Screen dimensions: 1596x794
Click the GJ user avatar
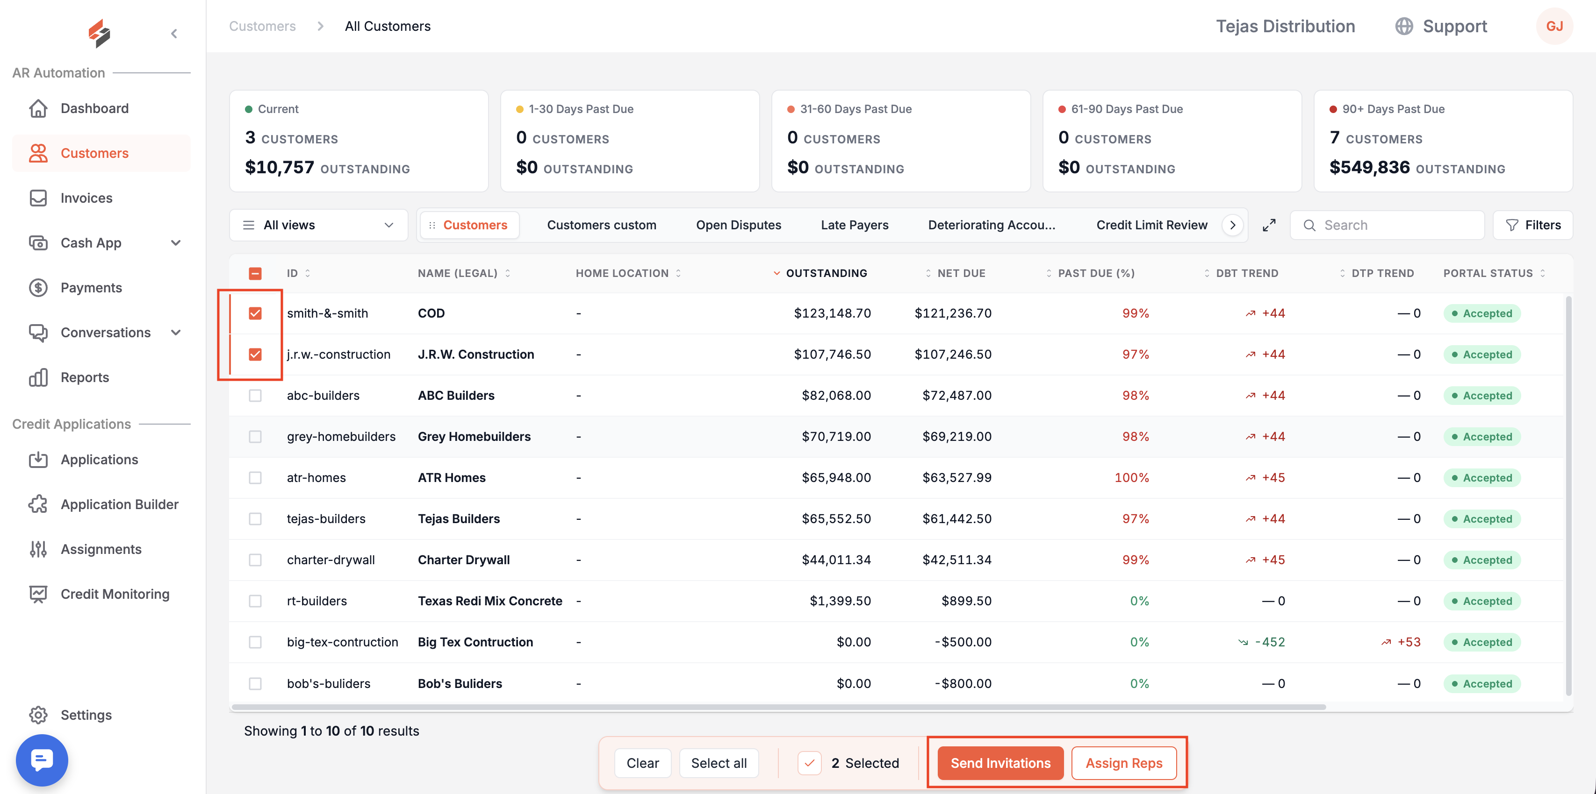[x=1554, y=26]
